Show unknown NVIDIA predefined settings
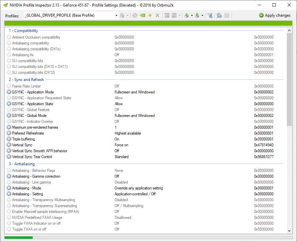Screen dimensions: 297x242 [210, 15]
